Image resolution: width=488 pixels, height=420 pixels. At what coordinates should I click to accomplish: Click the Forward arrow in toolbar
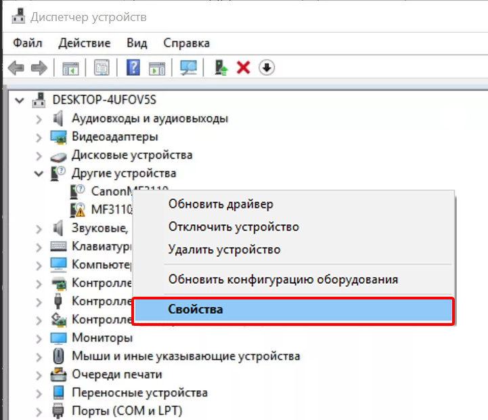(x=39, y=68)
